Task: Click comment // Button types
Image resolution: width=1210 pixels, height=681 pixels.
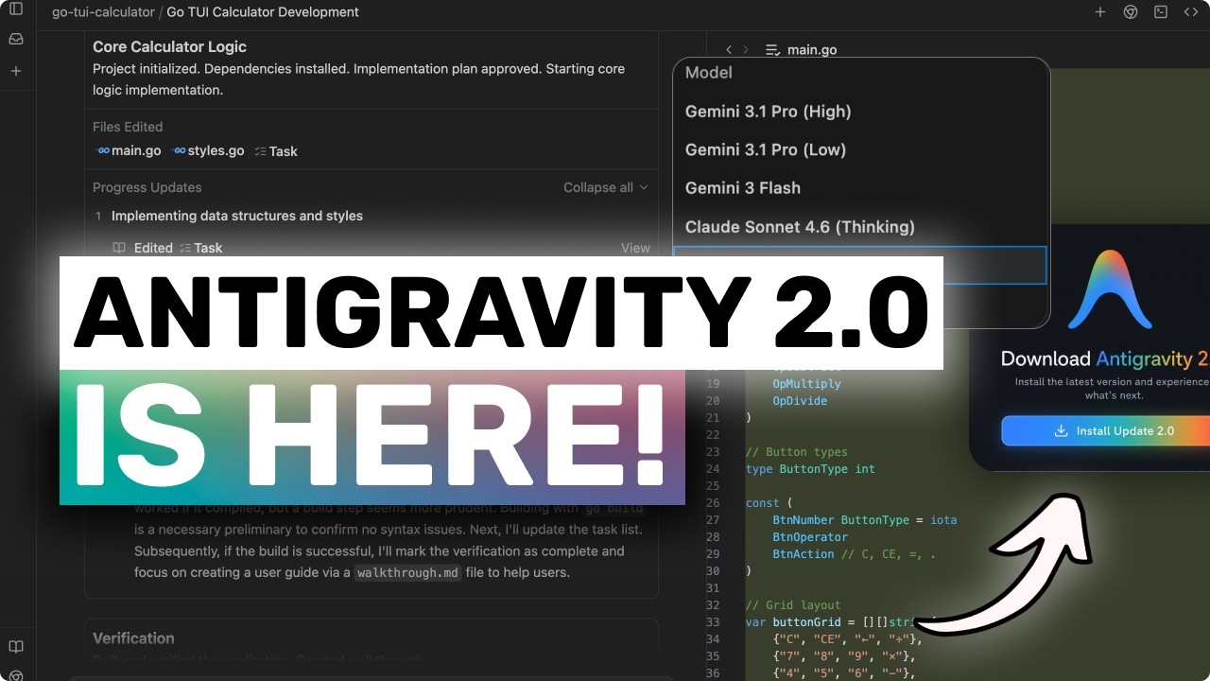Action: pos(797,451)
